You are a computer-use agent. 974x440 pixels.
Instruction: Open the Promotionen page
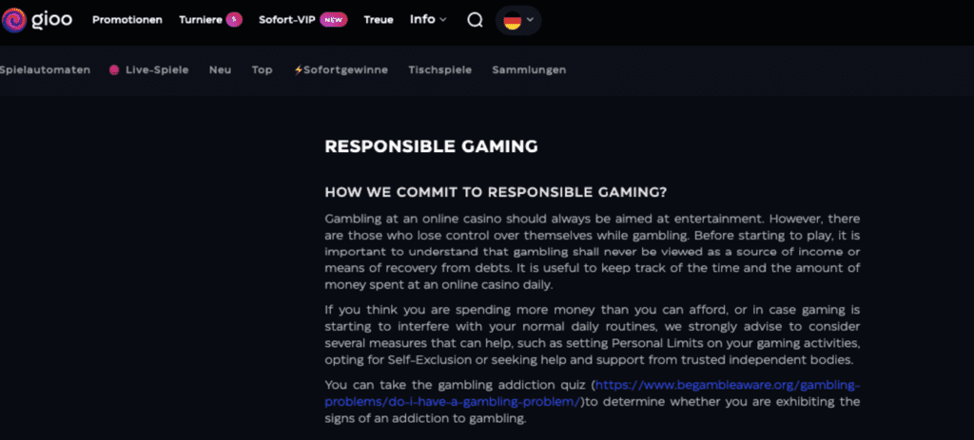pyautogui.click(x=127, y=20)
